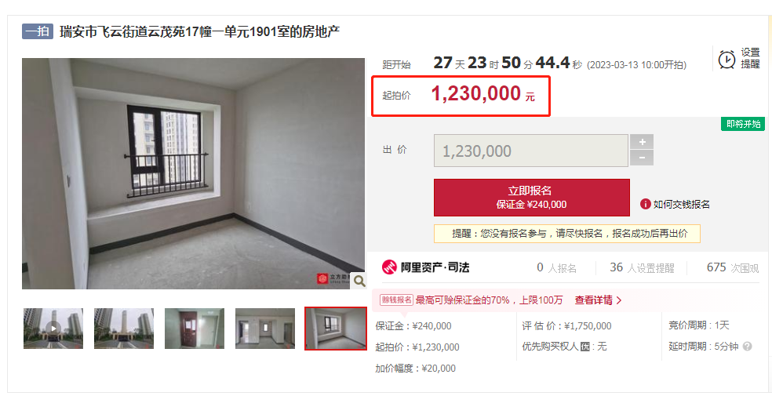This screenshot has height=396, width=772.
Task: Play the video thumbnail of the building
Action: click(x=53, y=328)
